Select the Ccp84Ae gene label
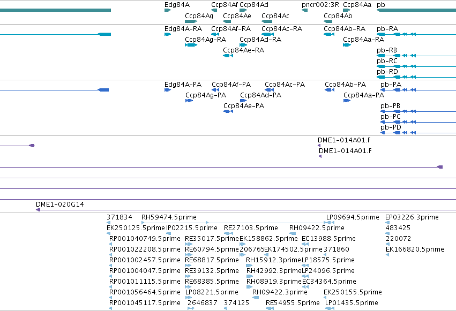456x311 pixels. (x=237, y=16)
